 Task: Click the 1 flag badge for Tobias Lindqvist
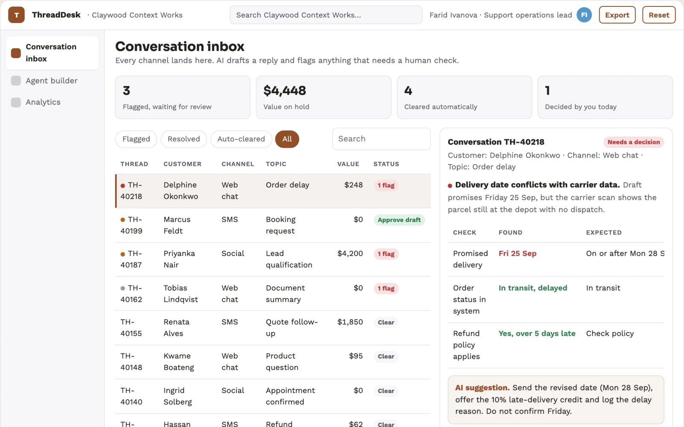tap(386, 289)
